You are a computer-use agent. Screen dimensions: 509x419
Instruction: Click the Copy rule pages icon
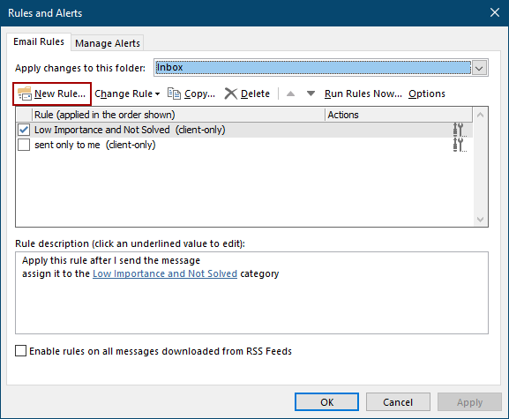(x=175, y=94)
